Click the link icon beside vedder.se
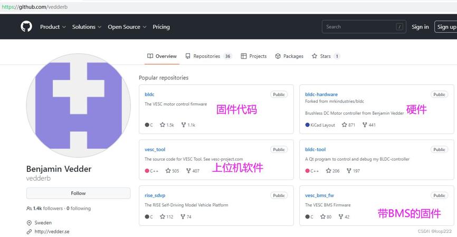 29,232
